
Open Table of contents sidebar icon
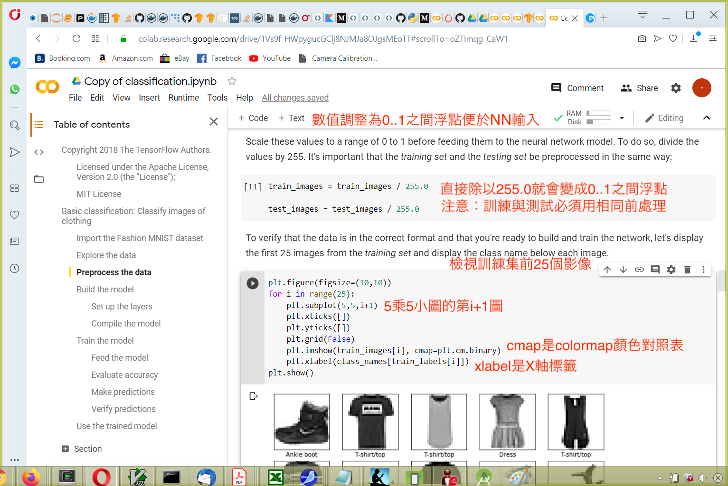click(39, 124)
